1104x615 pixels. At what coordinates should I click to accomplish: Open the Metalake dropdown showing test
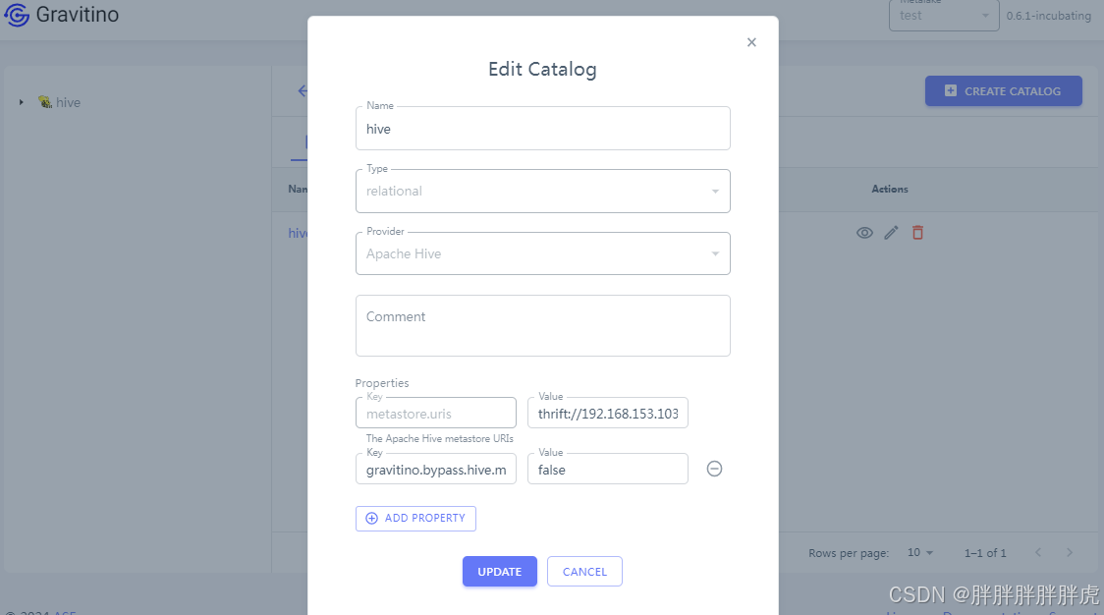tap(944, 16)
